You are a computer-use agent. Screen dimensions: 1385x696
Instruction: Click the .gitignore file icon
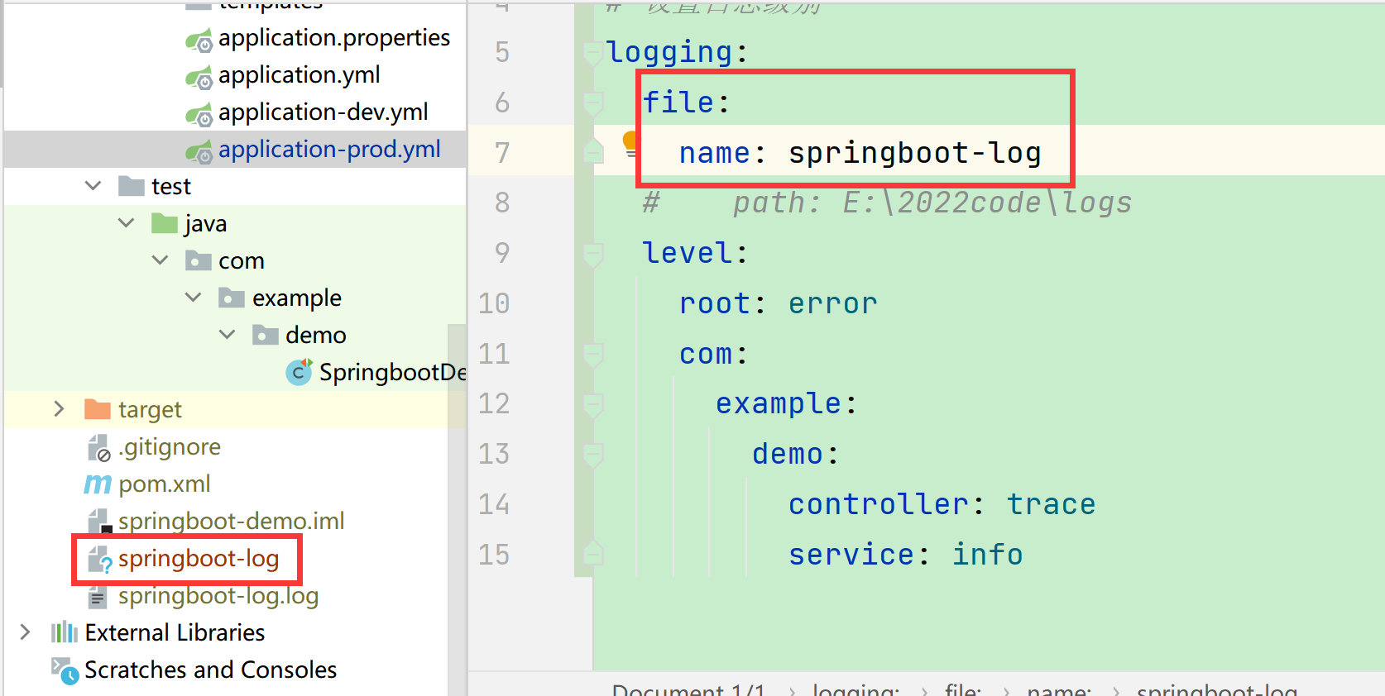pyautogui.click(x=98, y=447)
